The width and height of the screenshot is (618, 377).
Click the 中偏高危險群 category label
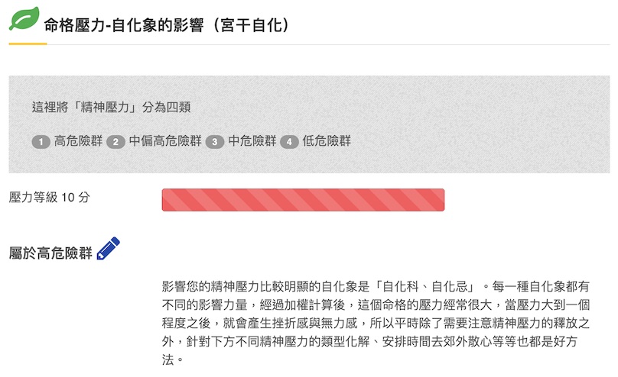pos(165,141)
